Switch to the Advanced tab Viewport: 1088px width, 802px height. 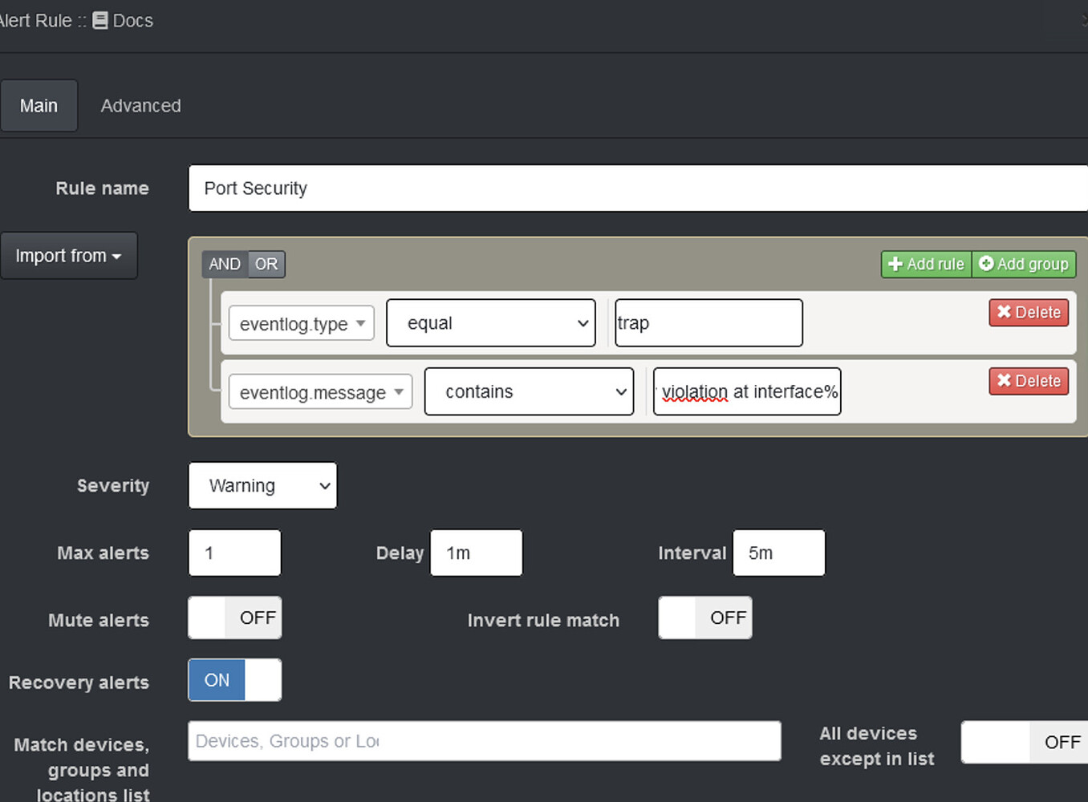[x=140, y=105]
